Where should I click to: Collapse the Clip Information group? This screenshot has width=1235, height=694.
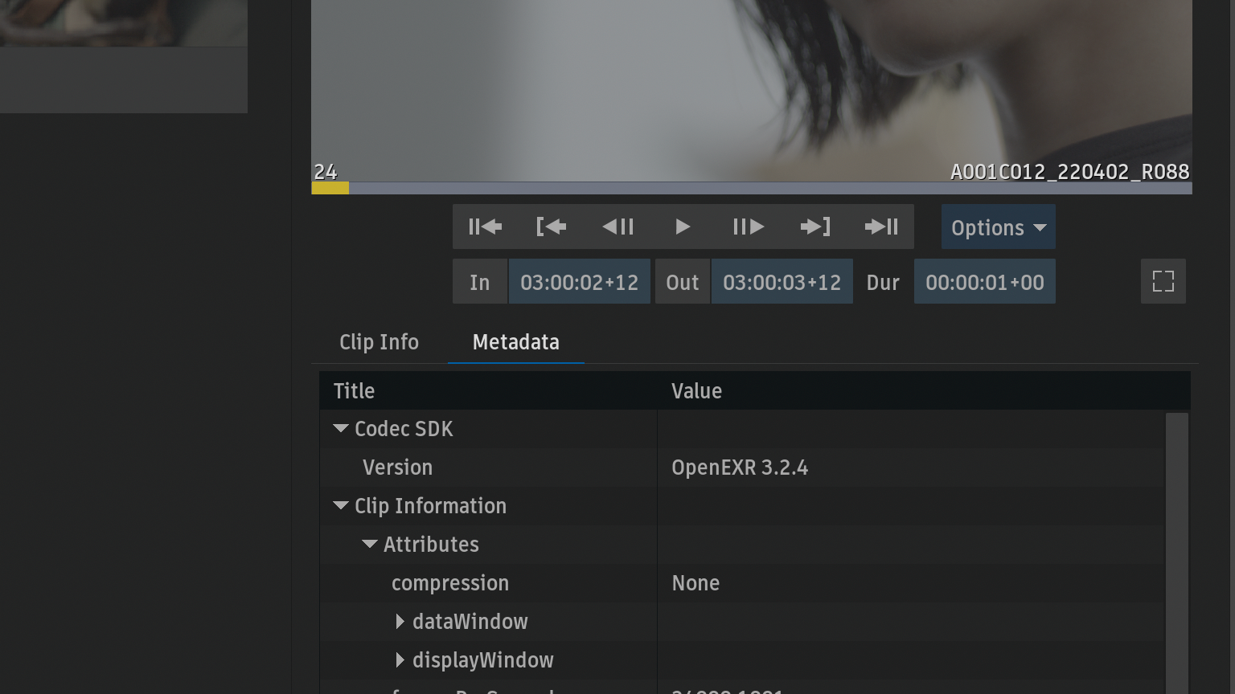coord(341,506)
